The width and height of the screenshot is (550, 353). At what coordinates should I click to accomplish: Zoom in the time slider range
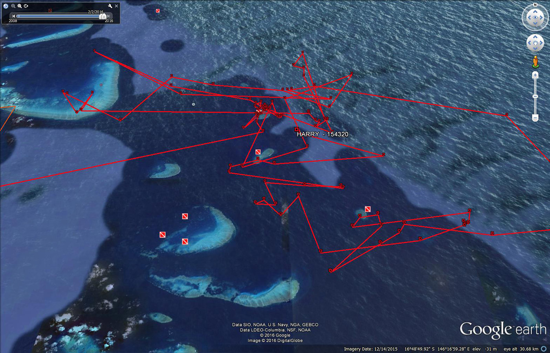click(19, 6)
